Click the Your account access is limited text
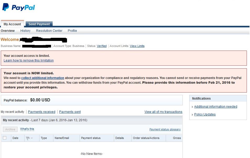The height and width of the screenshot is (158, 250). pos(27,56)
